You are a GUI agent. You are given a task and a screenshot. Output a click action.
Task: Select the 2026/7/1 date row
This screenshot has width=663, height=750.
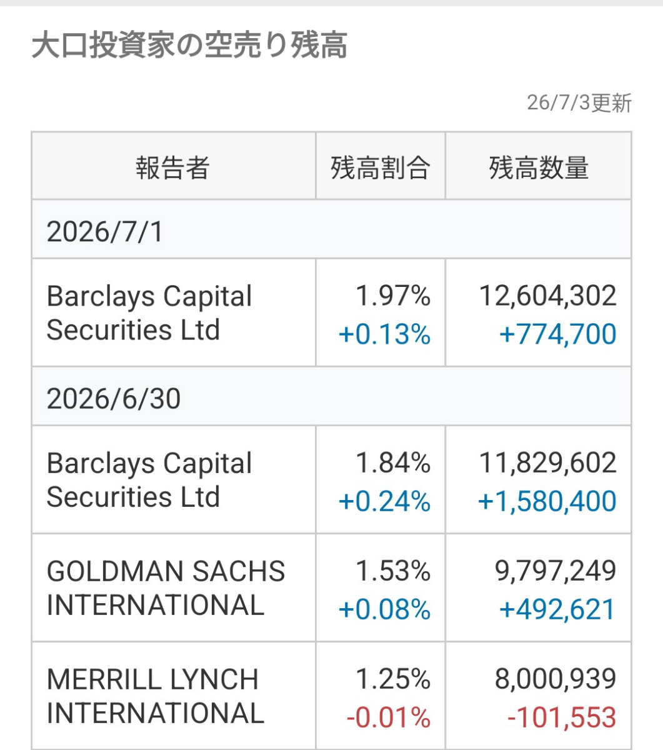pos(331,231)
